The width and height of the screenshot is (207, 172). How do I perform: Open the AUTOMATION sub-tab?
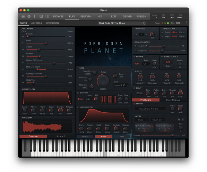pyautogui.click(x=52, y=23)
